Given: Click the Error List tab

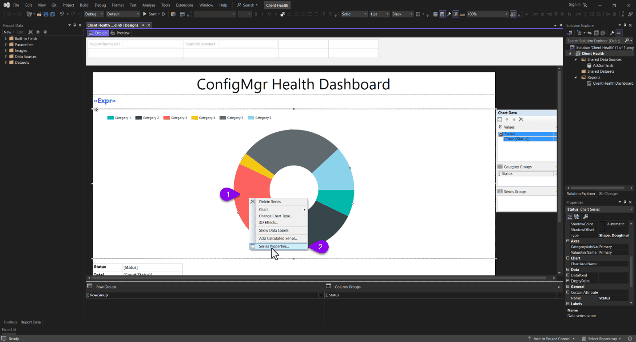Looking at the screenshot, I should click(x=9, y=330).
